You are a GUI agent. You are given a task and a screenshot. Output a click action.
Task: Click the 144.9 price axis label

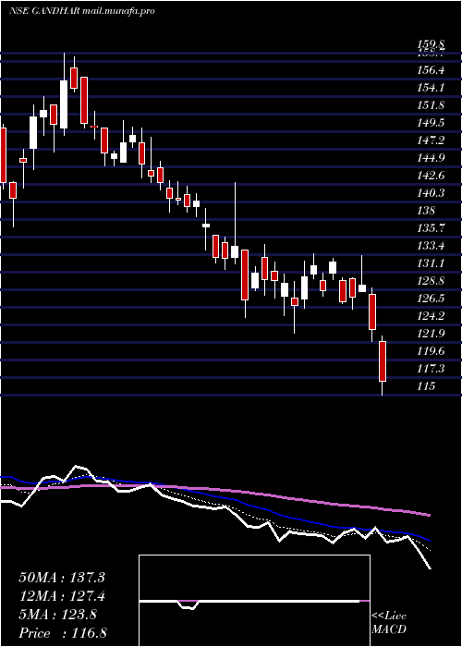431,158
